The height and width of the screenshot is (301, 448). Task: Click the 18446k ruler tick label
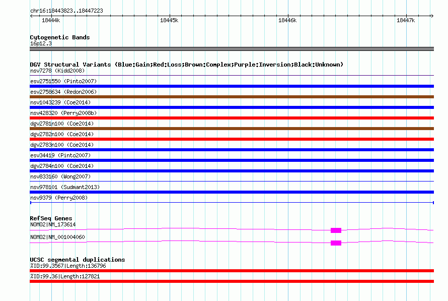287,20
